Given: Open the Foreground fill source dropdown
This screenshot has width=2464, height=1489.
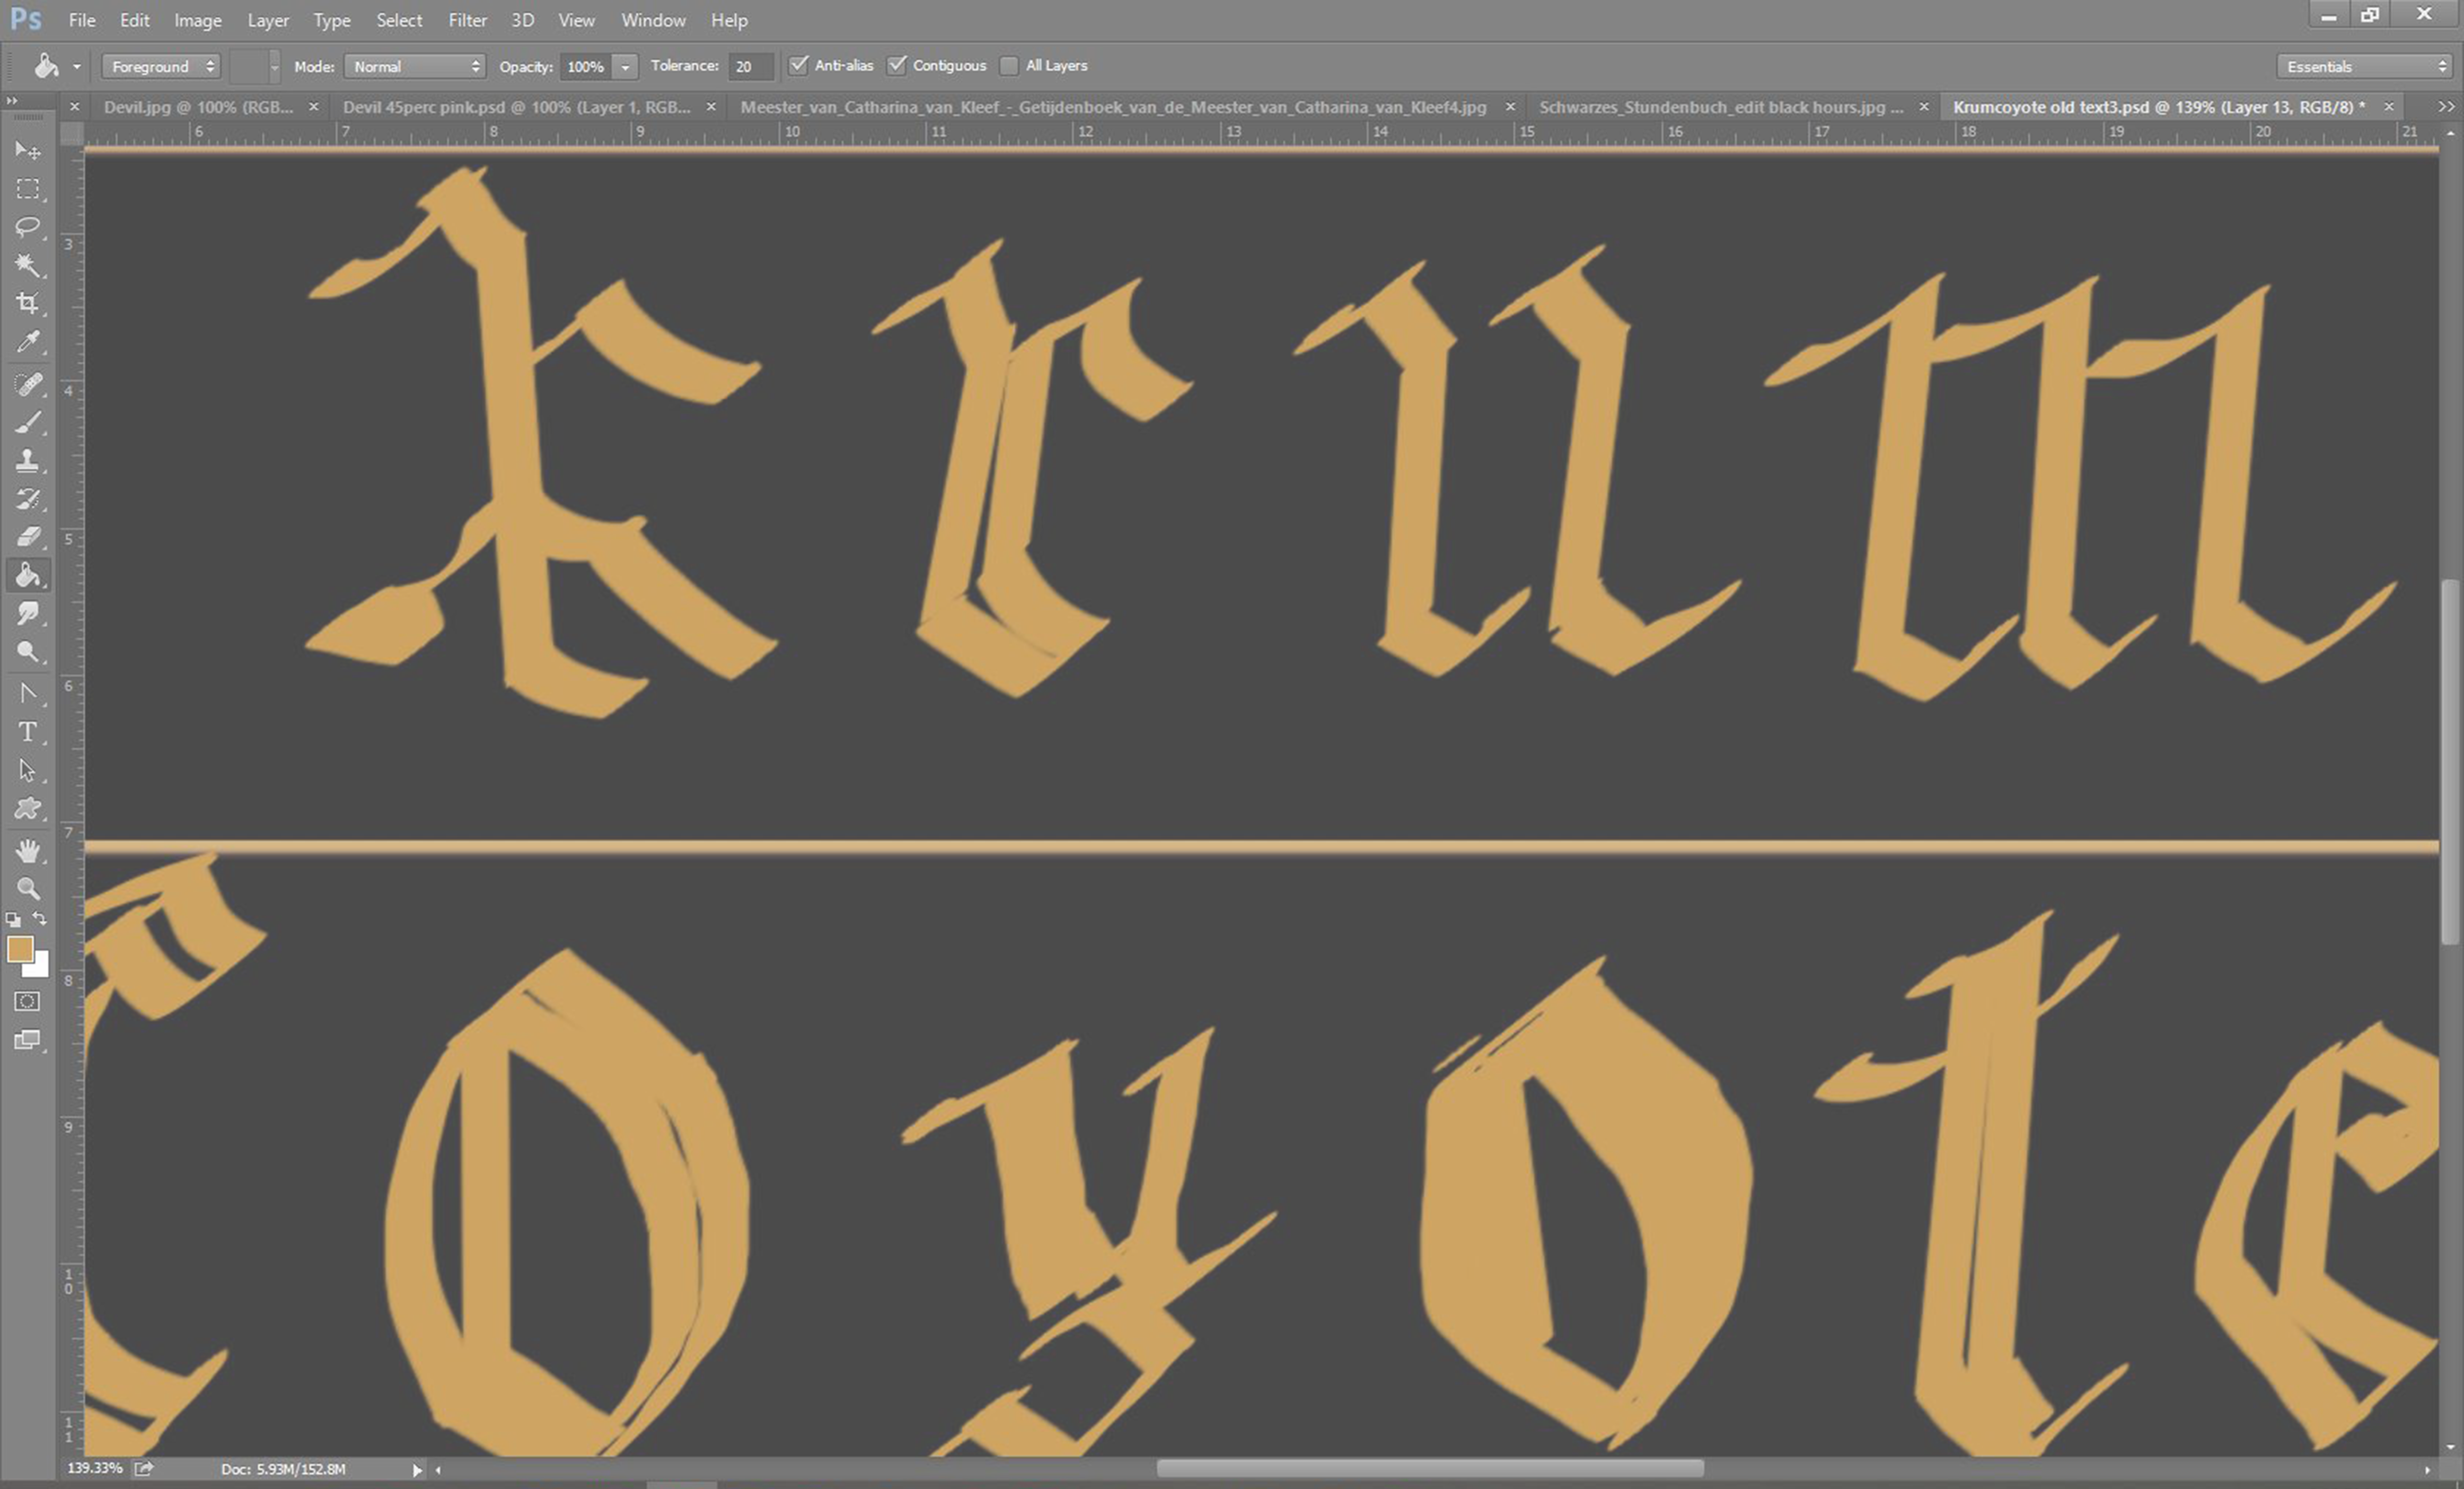Looking at the screenshot, I should coord(161,66).
